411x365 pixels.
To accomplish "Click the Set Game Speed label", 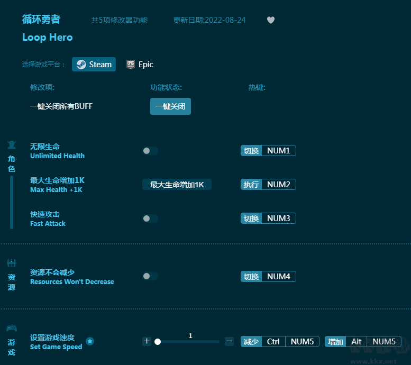I will (x=56, y=346).
